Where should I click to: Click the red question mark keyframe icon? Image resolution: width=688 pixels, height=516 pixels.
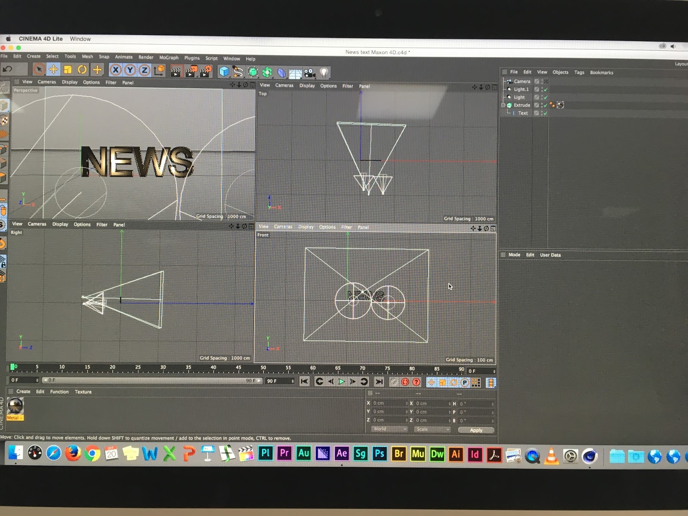(x=416, y=382)
